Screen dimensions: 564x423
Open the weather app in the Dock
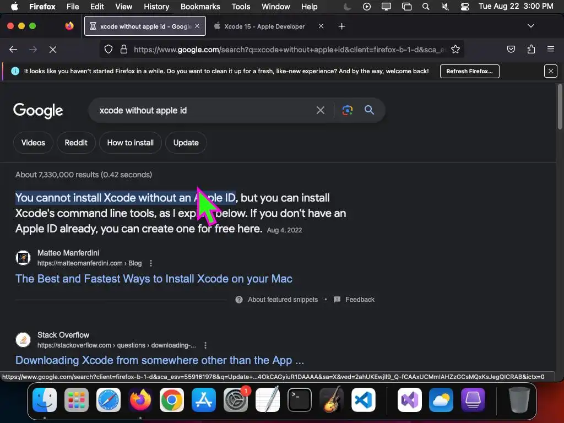pyautogui.click(x=441, y=400)
